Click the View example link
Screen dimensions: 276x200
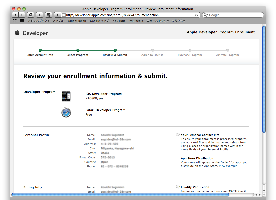[228, 166]
